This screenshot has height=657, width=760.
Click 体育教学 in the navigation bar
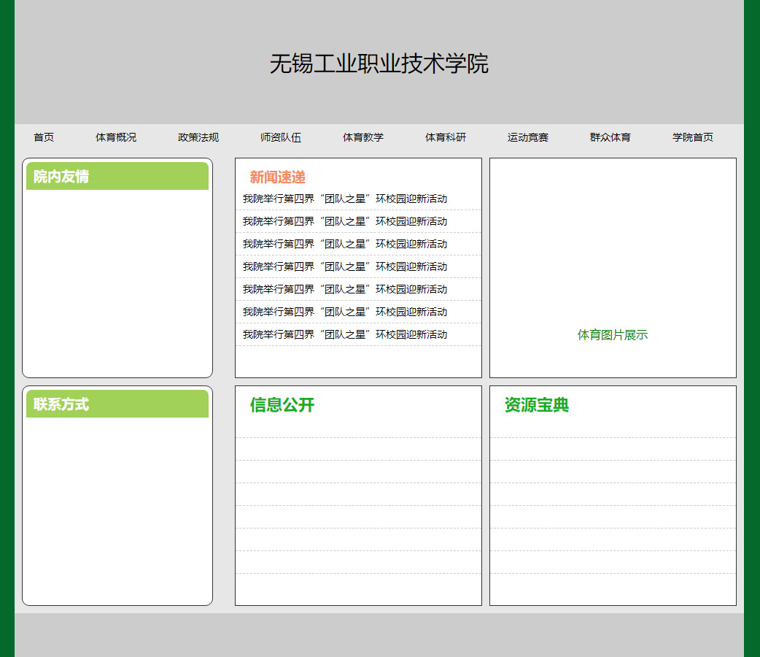click(363, 137)
